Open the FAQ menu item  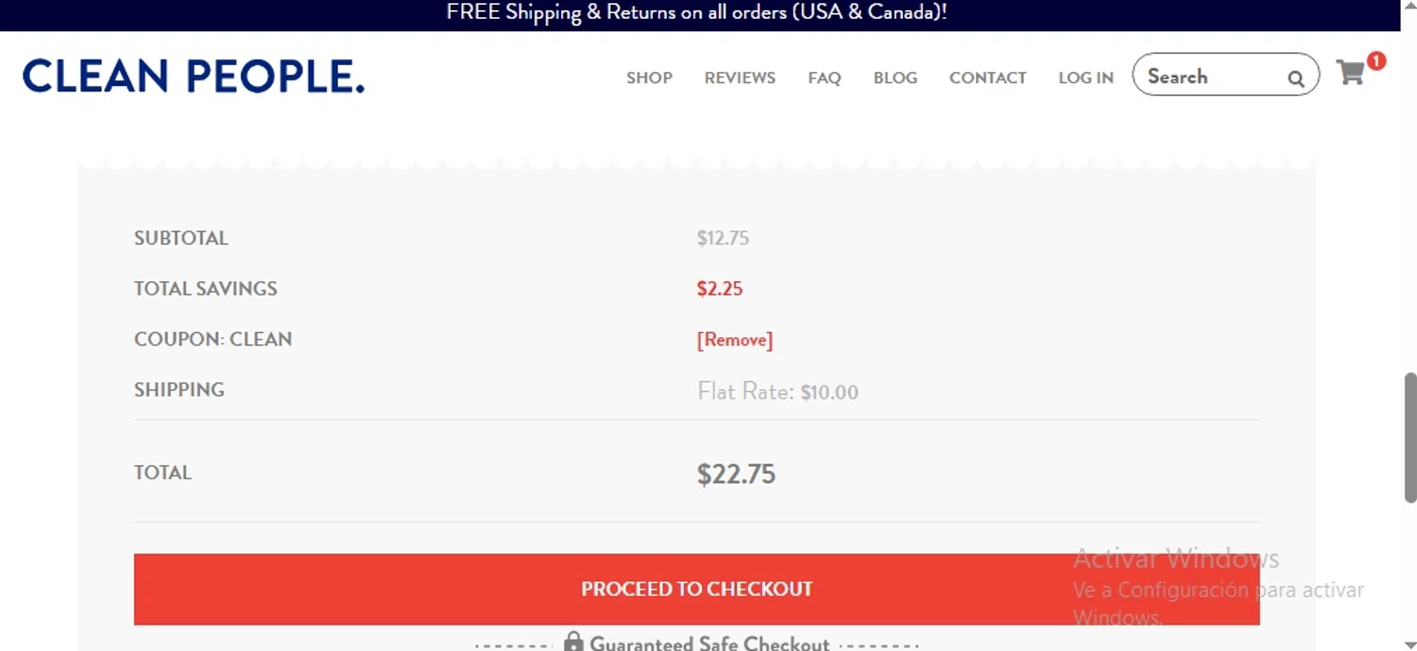click(x=824, y=78)
